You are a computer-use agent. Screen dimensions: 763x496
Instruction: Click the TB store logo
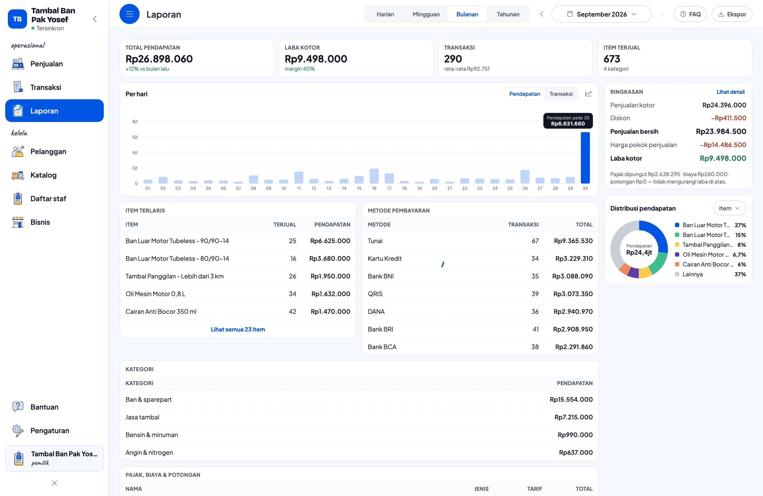point(17,19)
